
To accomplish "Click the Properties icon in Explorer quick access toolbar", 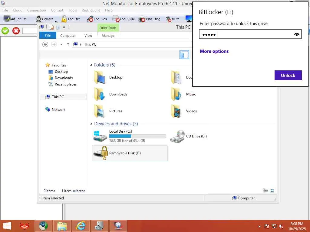I will [52, 27].
